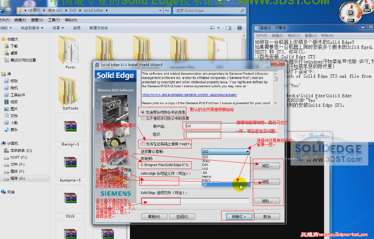Open the 视频 library in sidebar
Viewport: 374px width, 239px height.
click(15, 102)
